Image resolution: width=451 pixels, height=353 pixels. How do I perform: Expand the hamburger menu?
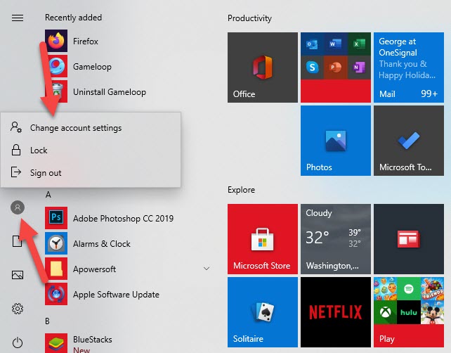click(18, 18)
